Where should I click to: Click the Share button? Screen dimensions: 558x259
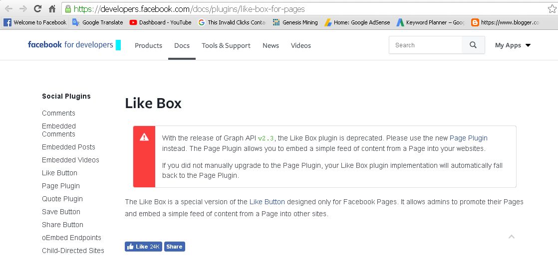(174, 247)
